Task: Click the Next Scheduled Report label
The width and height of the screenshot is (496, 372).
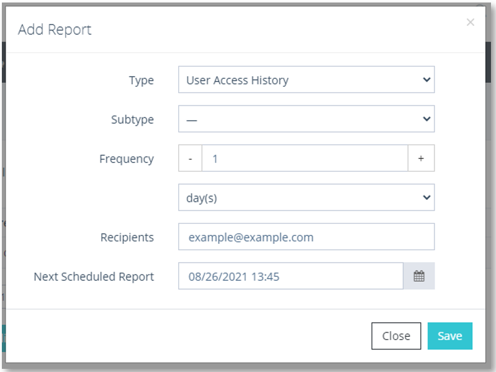Action: pos(94,276)
